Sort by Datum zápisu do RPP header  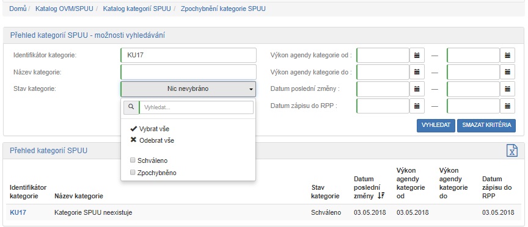pyautogui.click(x=497, y=187)
